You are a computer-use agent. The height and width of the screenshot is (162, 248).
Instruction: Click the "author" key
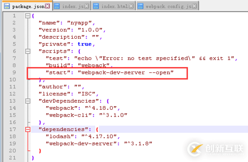pos(52,87)
